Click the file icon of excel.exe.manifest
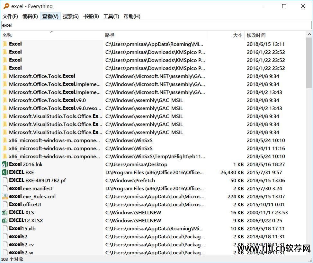Image resolution: width=313 pixels, height=263 pixels. pos(5,188)
